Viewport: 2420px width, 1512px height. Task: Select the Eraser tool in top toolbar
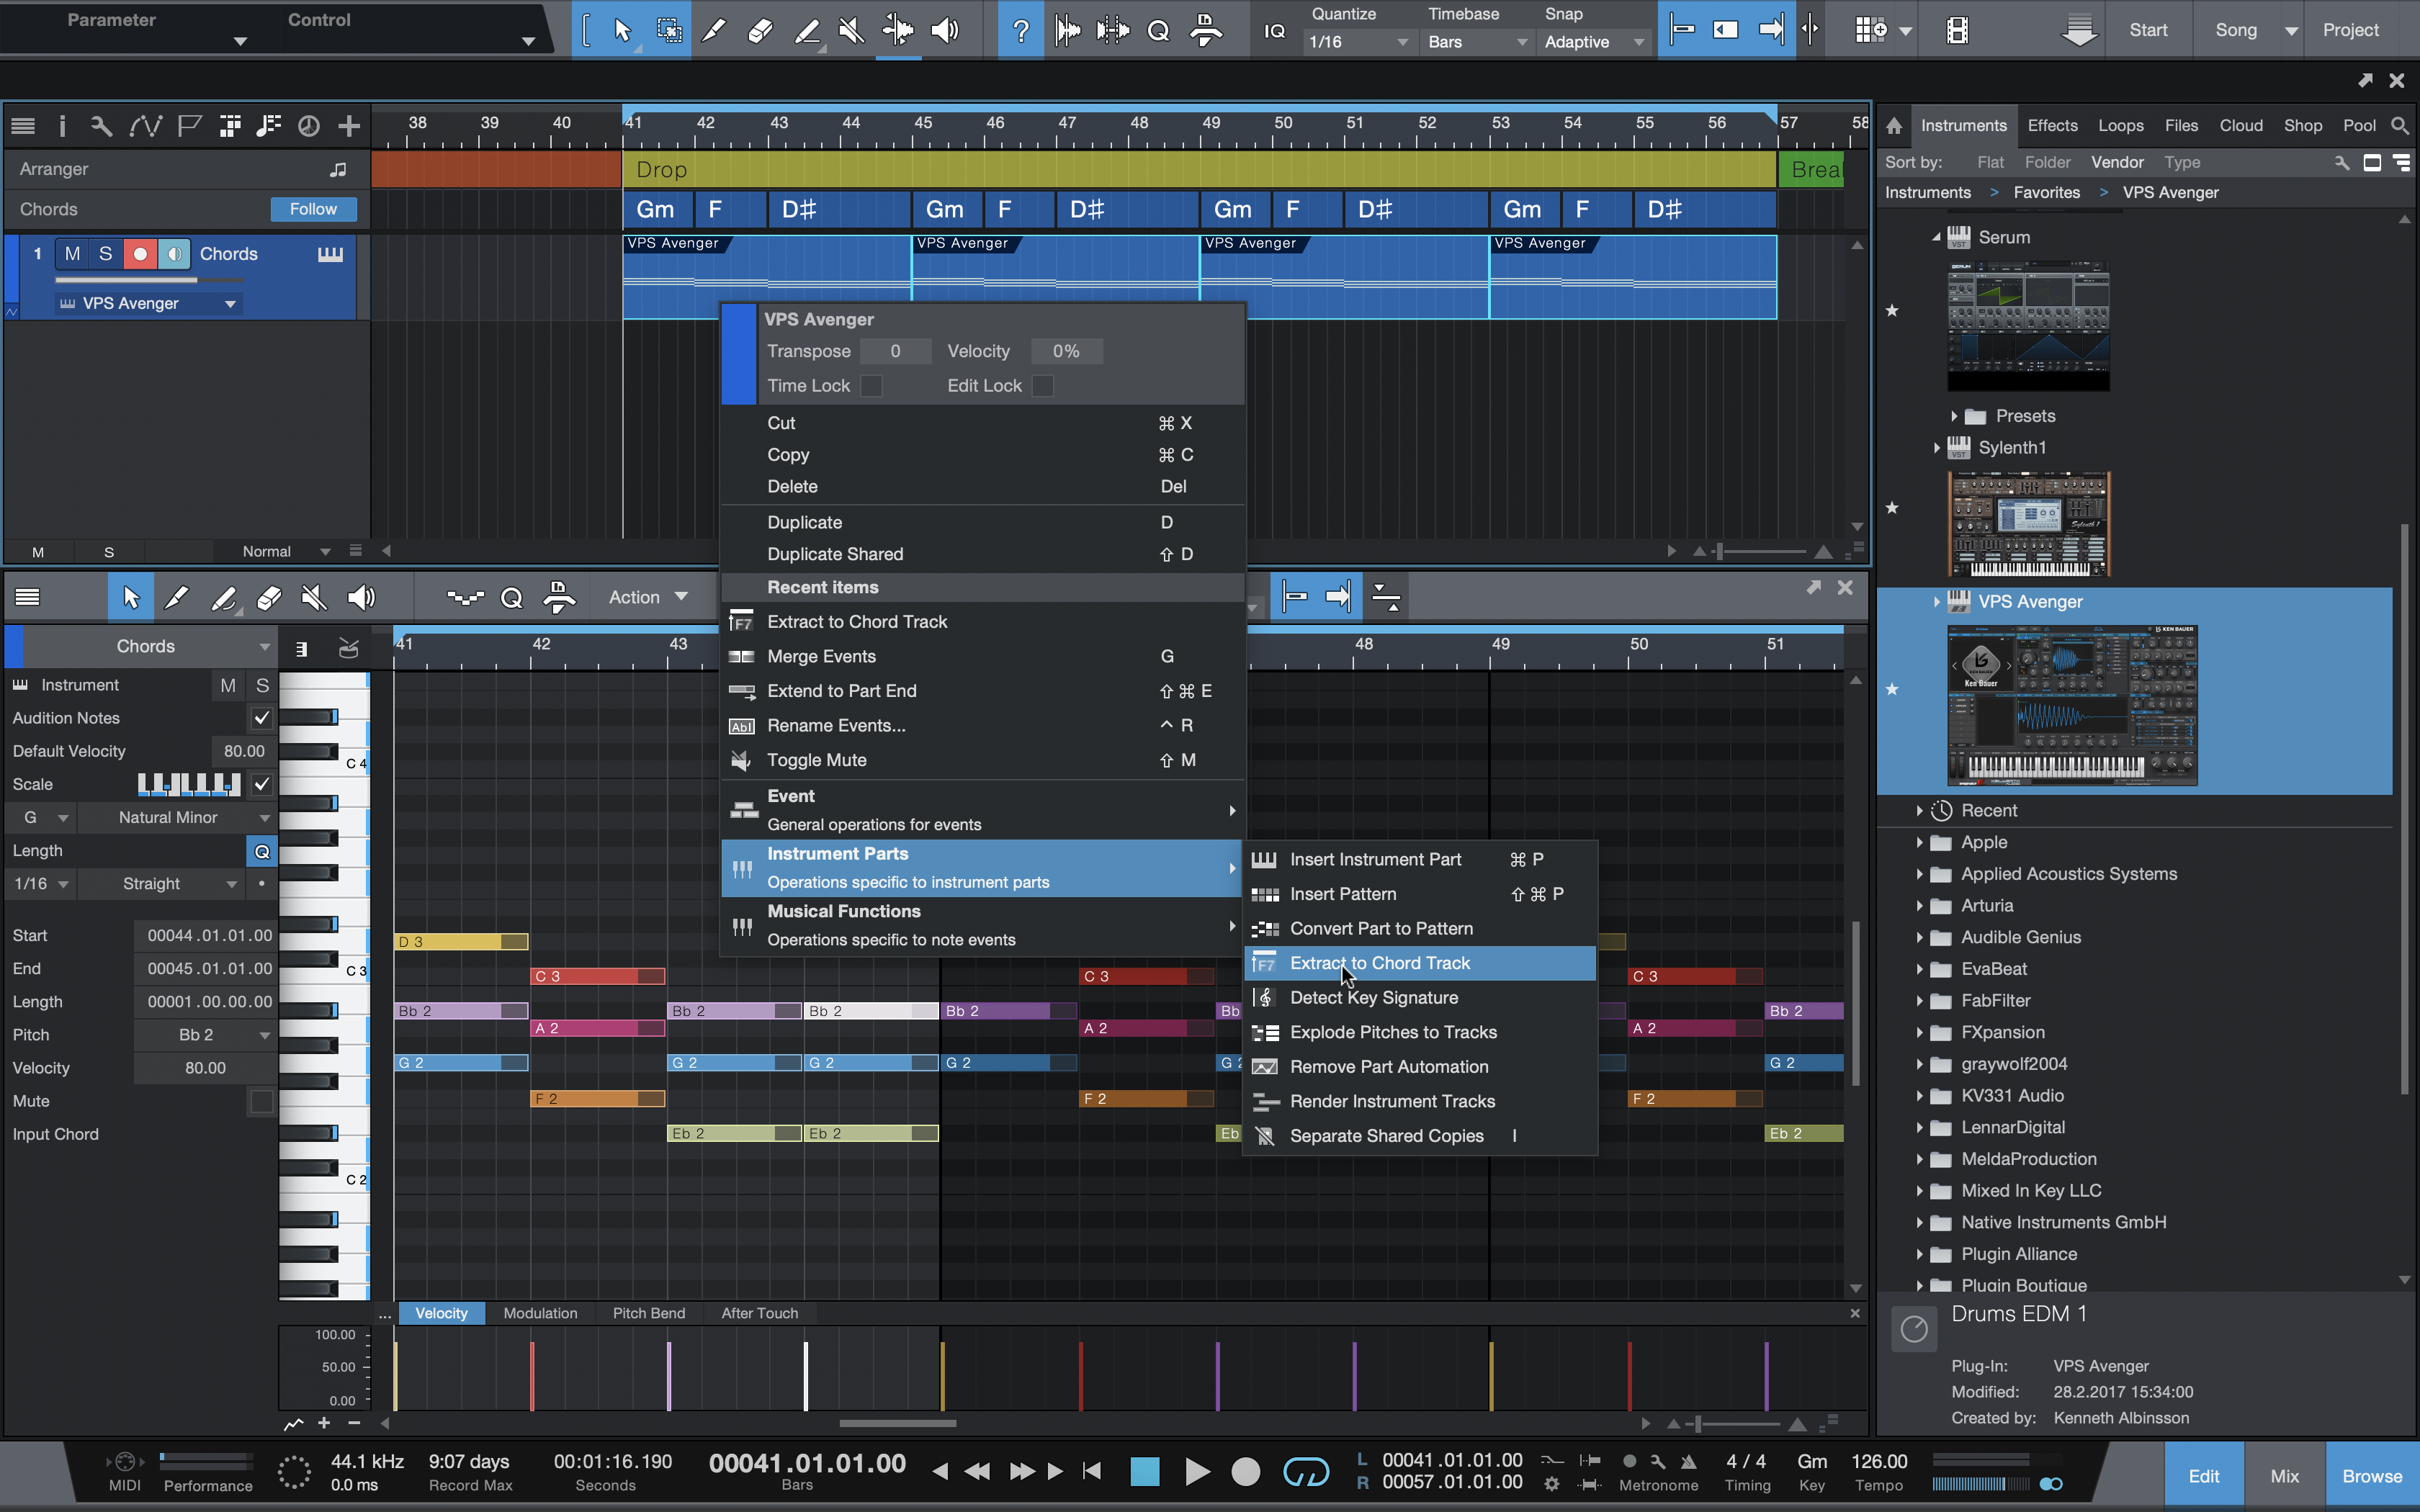tap(759, 30)
